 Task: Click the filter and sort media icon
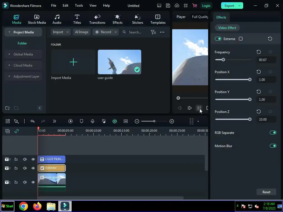click(153, 32)
